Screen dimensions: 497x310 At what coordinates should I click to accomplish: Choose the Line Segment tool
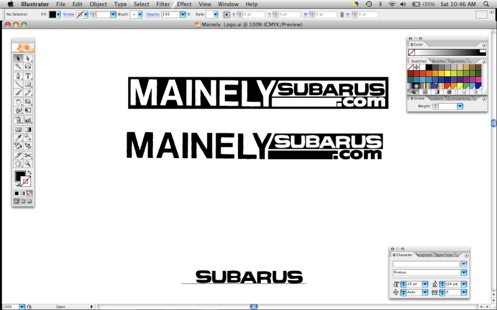[x=18, y=84]
